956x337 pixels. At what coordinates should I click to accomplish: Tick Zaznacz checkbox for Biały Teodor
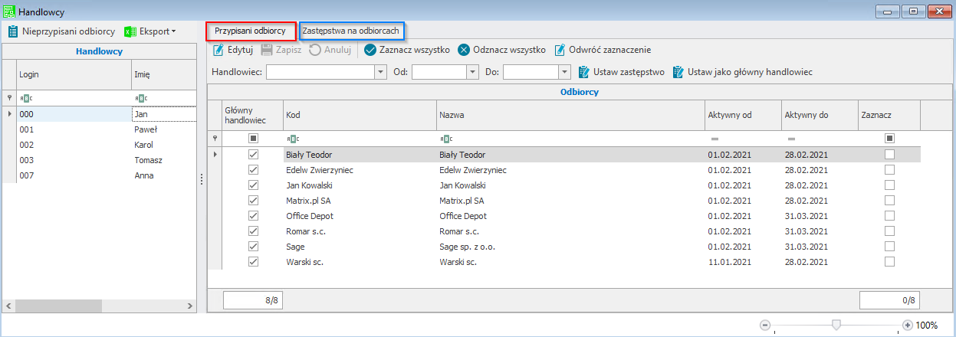pos(889,155)
